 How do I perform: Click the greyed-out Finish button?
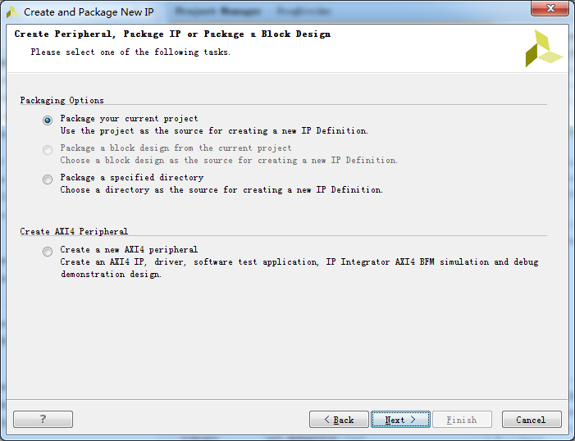462,420
